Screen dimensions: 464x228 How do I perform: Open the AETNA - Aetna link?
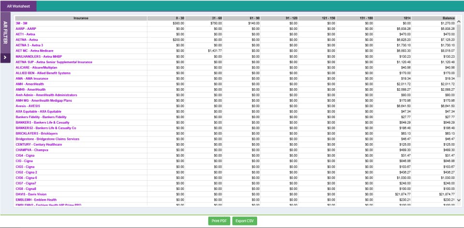[27, 40]
